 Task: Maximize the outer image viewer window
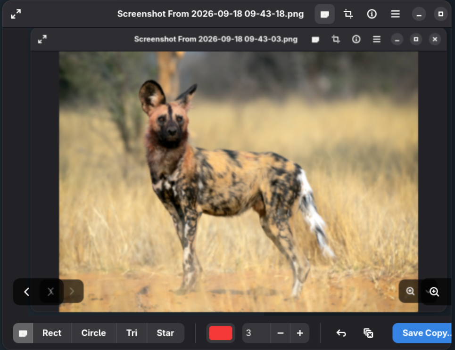(x=441, y=14)
